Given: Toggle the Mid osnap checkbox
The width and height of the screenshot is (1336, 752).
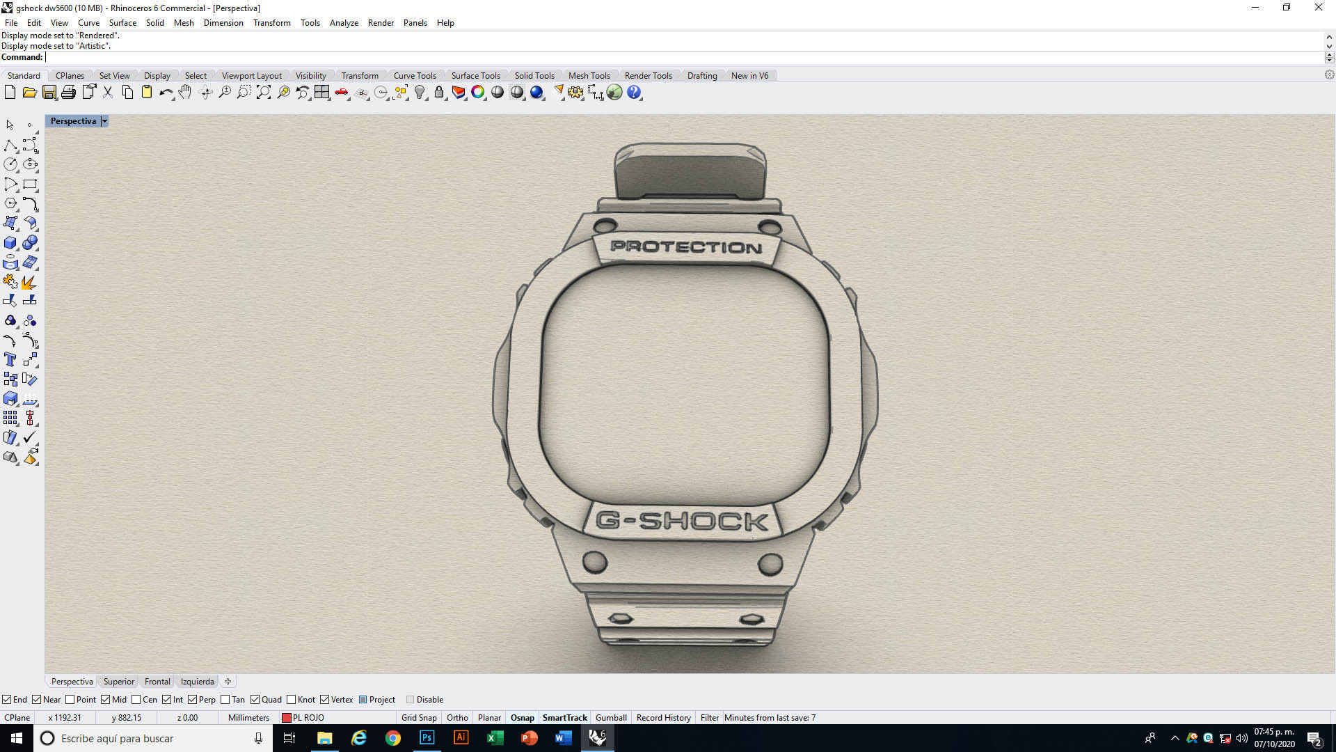Looking at the screenshot, I should (106, 699).
